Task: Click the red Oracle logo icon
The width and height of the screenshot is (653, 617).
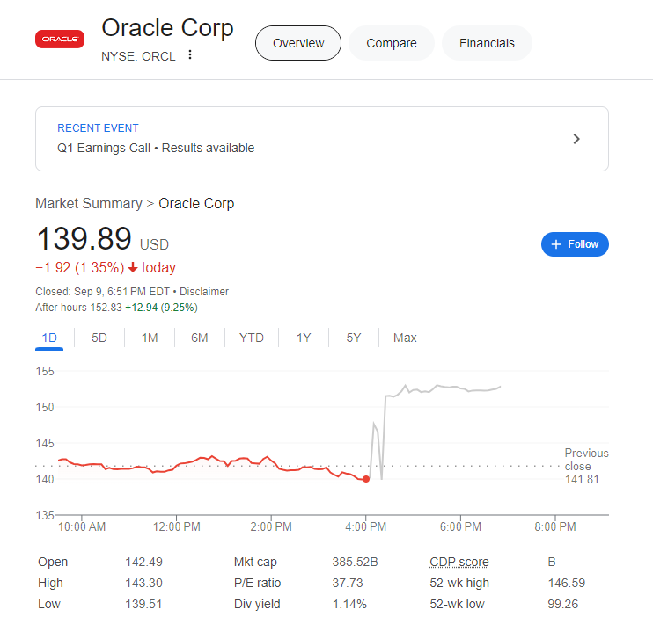Action: tap(60, 39)
